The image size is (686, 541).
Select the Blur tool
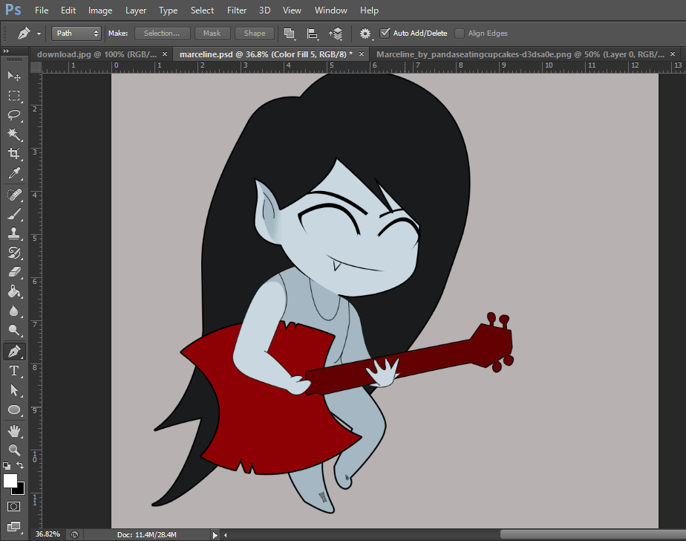[x=14, y=311]
